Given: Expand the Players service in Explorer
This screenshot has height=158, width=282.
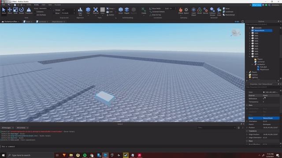Looking at the screenshot, I should point(247,72).
